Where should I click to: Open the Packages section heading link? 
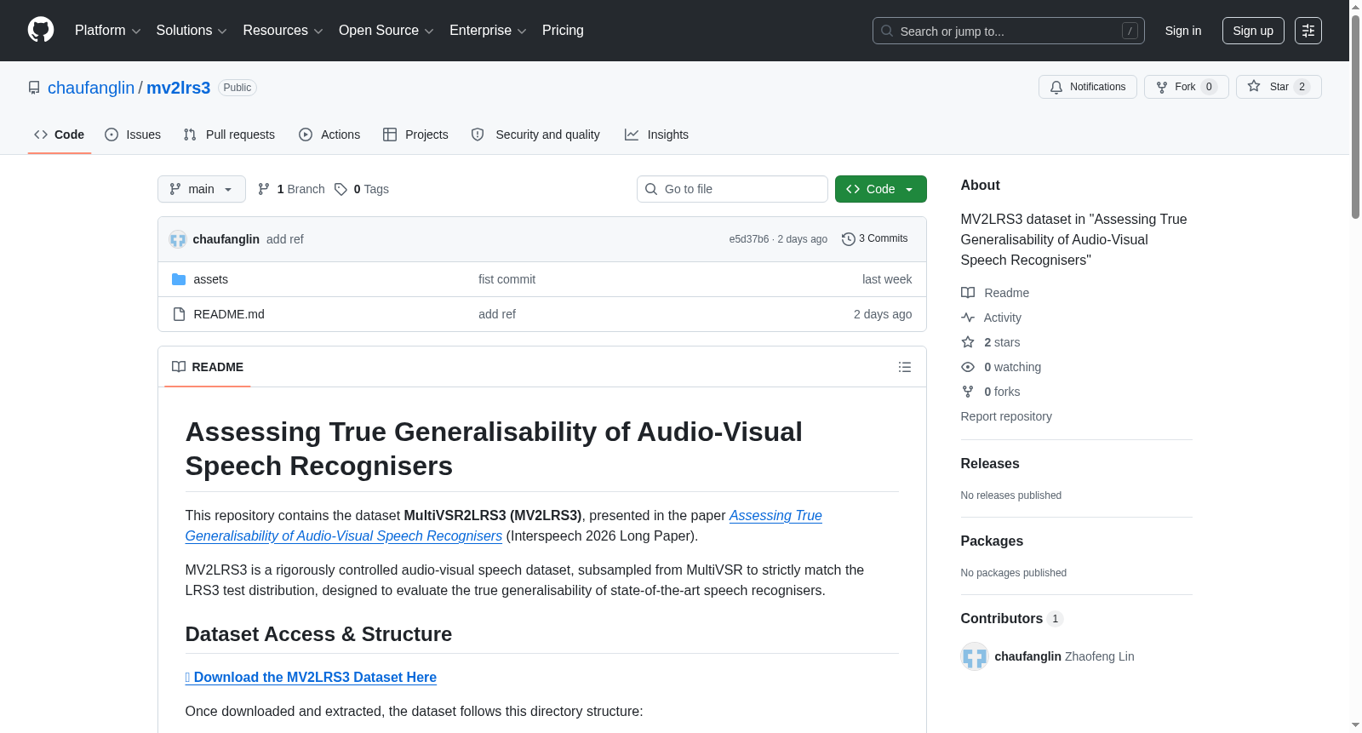(992, 541)
